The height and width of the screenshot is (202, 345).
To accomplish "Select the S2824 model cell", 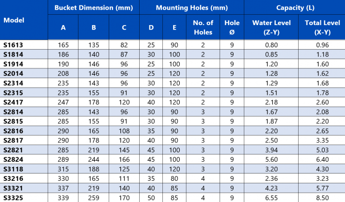I will point(13,160).
